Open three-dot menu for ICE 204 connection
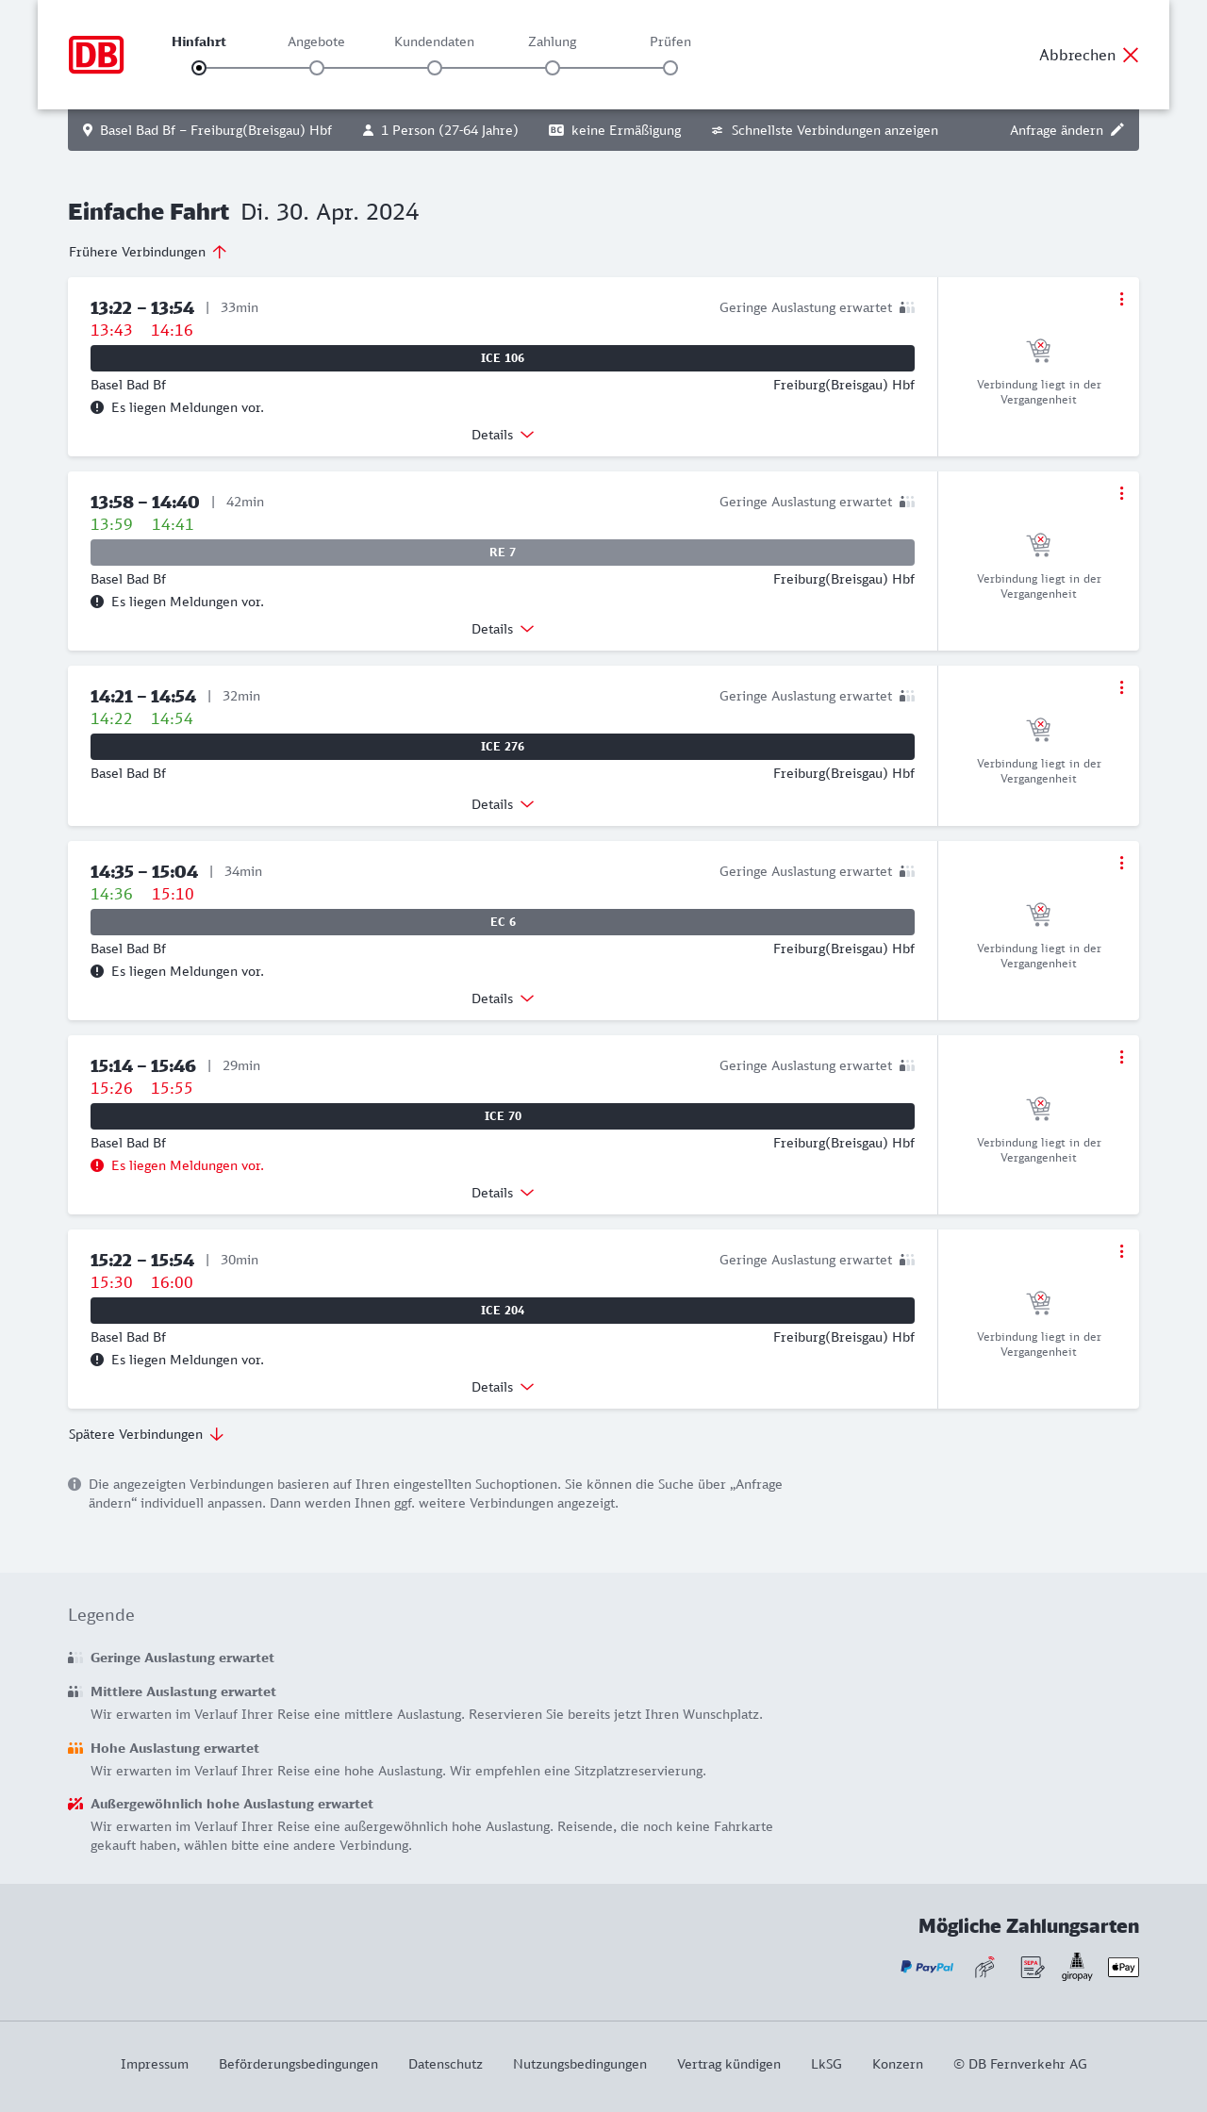The image size is (1207, 2112). [1121, 1251]
